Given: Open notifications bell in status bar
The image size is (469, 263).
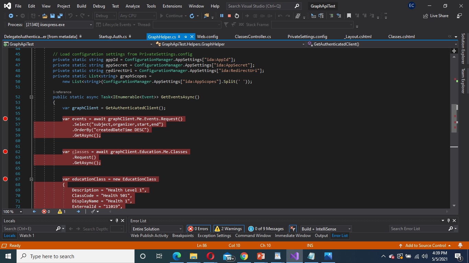Looking at the screenshot, I should click(x=460, y=246).
